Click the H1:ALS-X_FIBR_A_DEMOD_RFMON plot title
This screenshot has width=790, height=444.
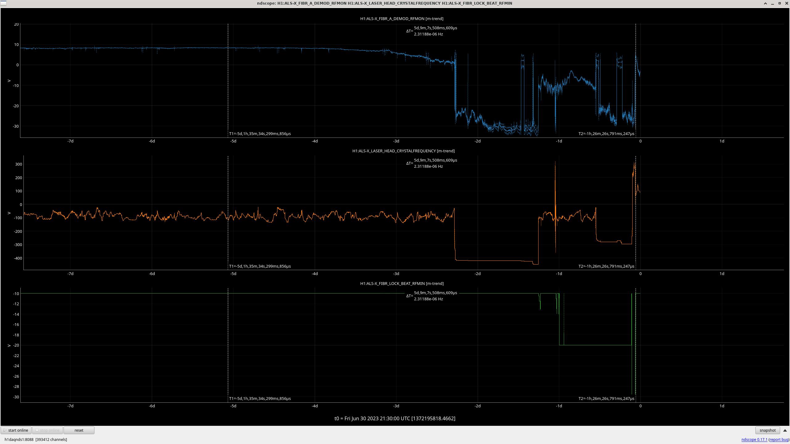(x=401, y=18)
